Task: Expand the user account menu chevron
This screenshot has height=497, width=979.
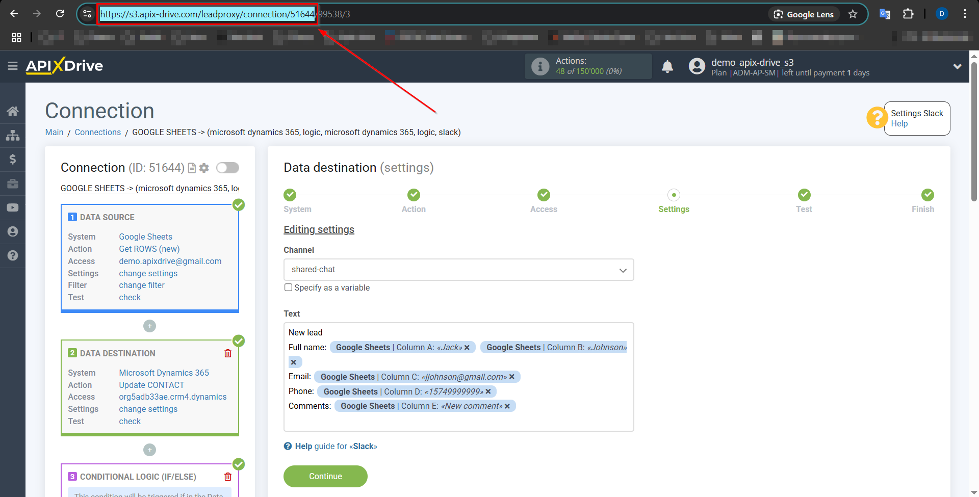Action: 957,66
